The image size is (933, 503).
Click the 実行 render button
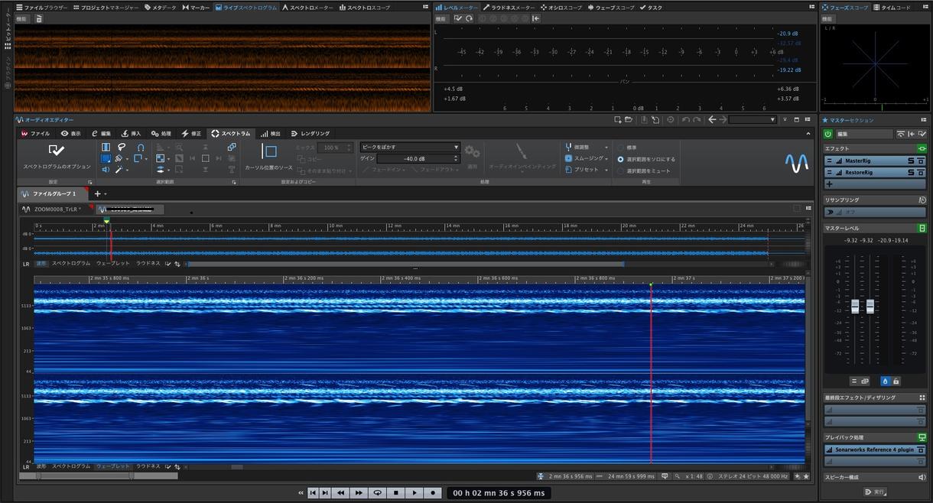[x=874, y=492]
